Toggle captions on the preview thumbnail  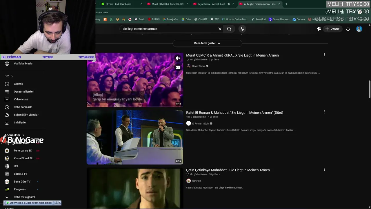point(178,67)
